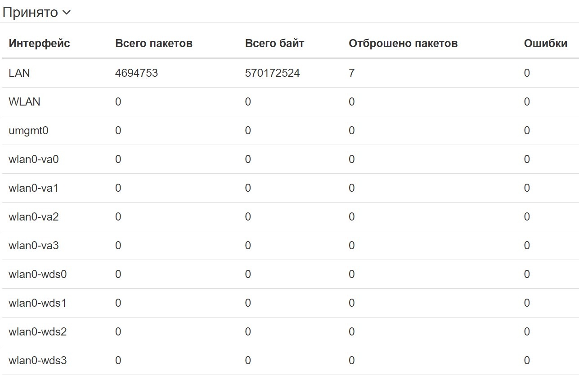This screenshot has height=375, width=579.
Task: Click the Интерфейс column header
Action: [x=39, y=44]
